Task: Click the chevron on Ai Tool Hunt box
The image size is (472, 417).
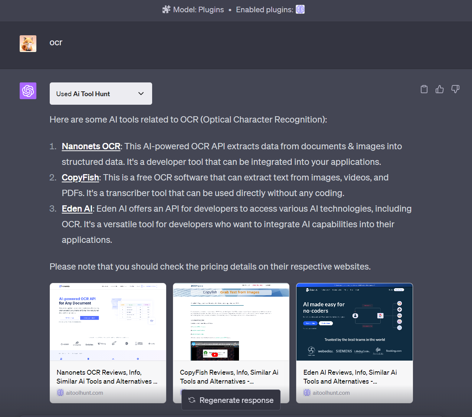Action: pos(141,94)
